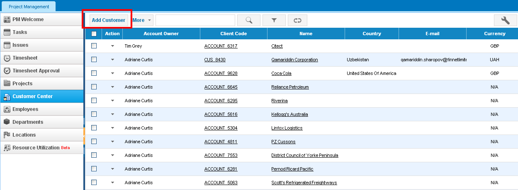Check the box for Citect row
Image resolution: width=518 pixels, height=190 pixels.
(94, 46)
